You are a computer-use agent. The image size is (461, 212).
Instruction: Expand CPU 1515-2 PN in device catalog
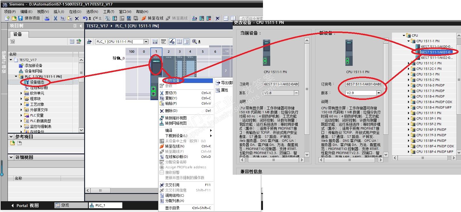409,80
